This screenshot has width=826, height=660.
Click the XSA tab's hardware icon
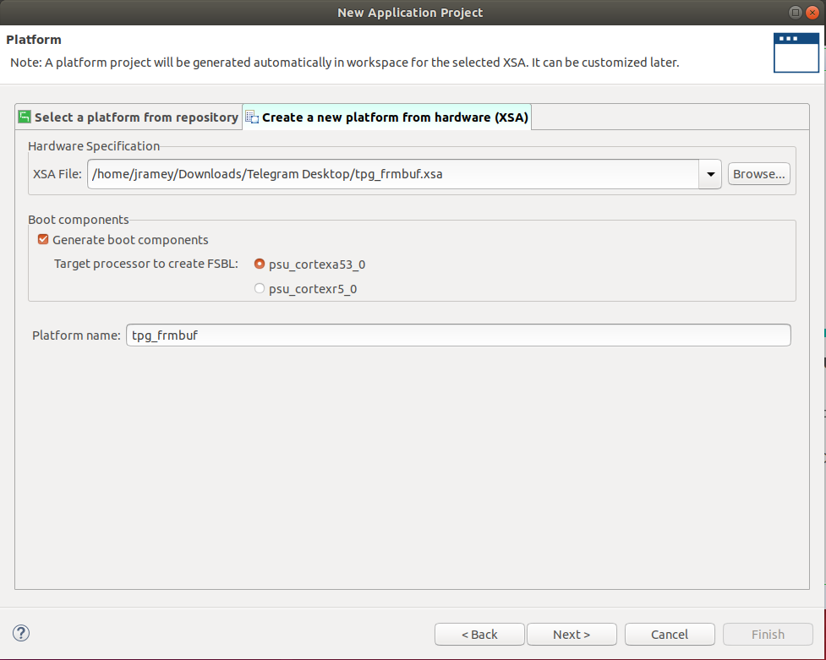coord(252,117)
